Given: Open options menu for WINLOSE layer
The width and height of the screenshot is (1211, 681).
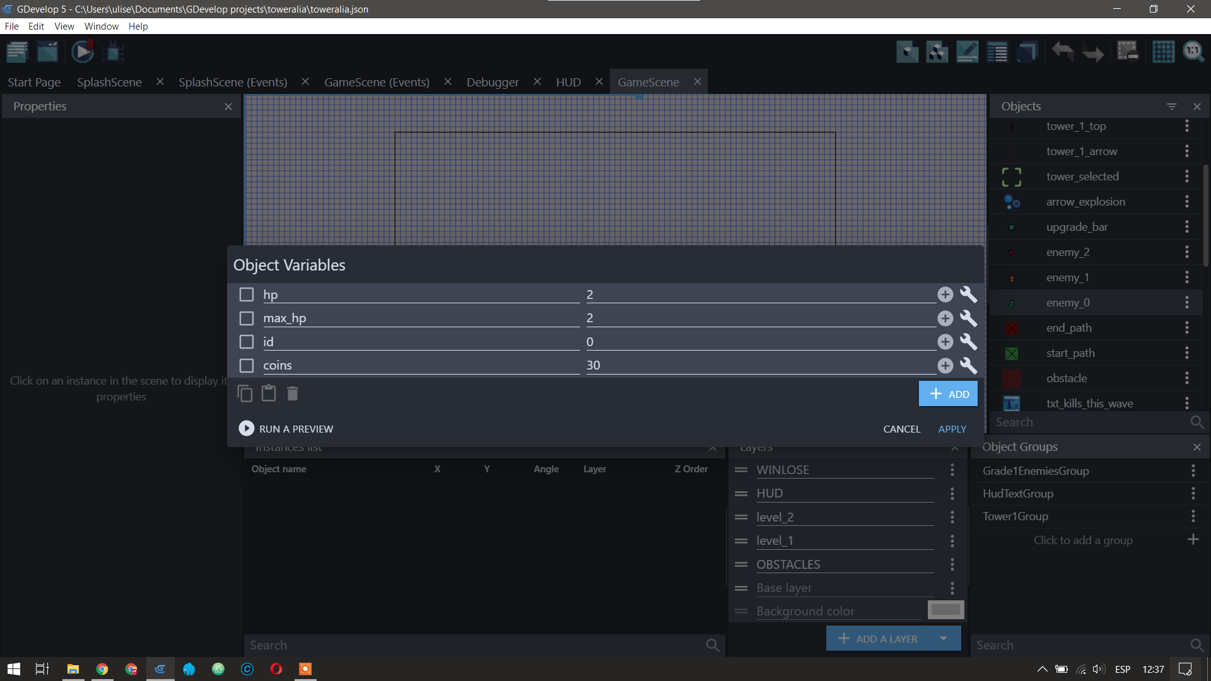Looking at the screenshot, I should [952, 470].
